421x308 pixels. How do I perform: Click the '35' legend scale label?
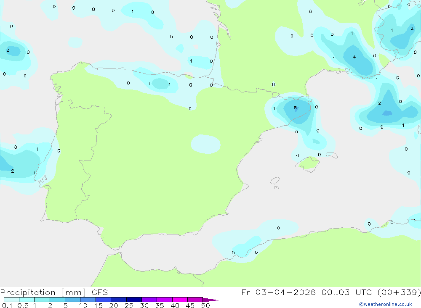click(160, 305)
